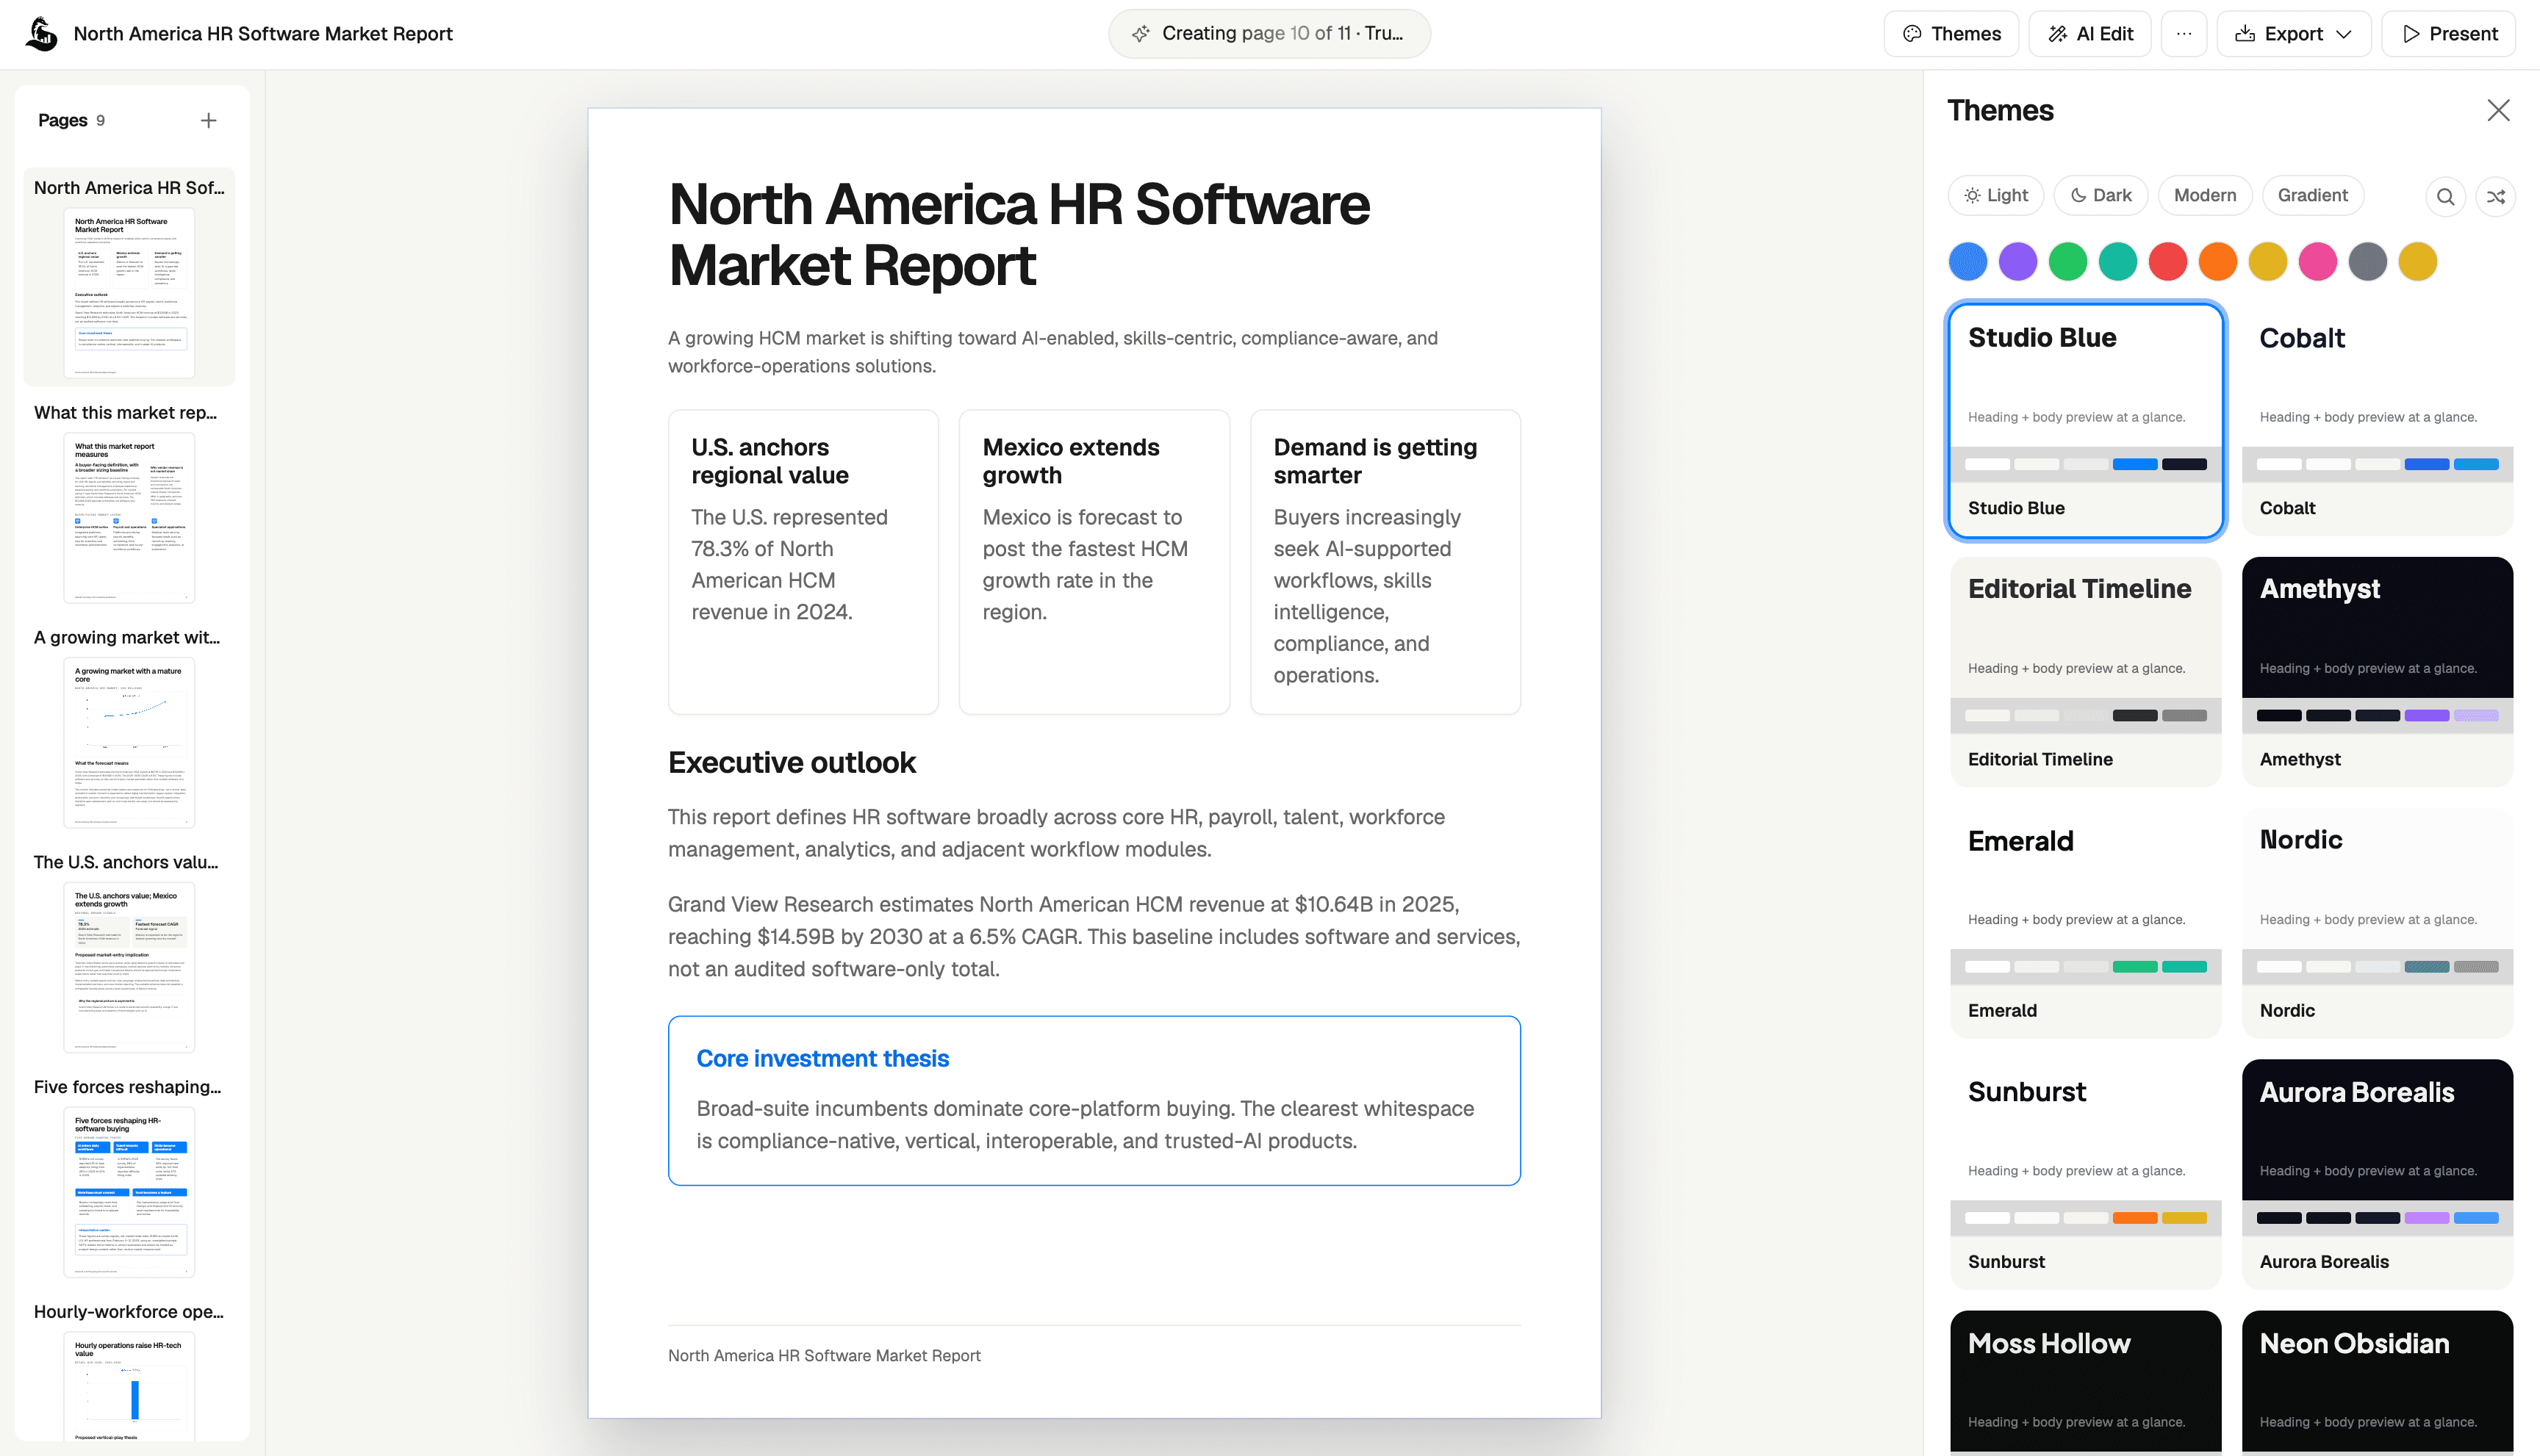Image resolution: width=2540 pixels, height=1456 pixels.
Task: Select the Moss Hollow theme card
Action: (x=2086, y=1382)
